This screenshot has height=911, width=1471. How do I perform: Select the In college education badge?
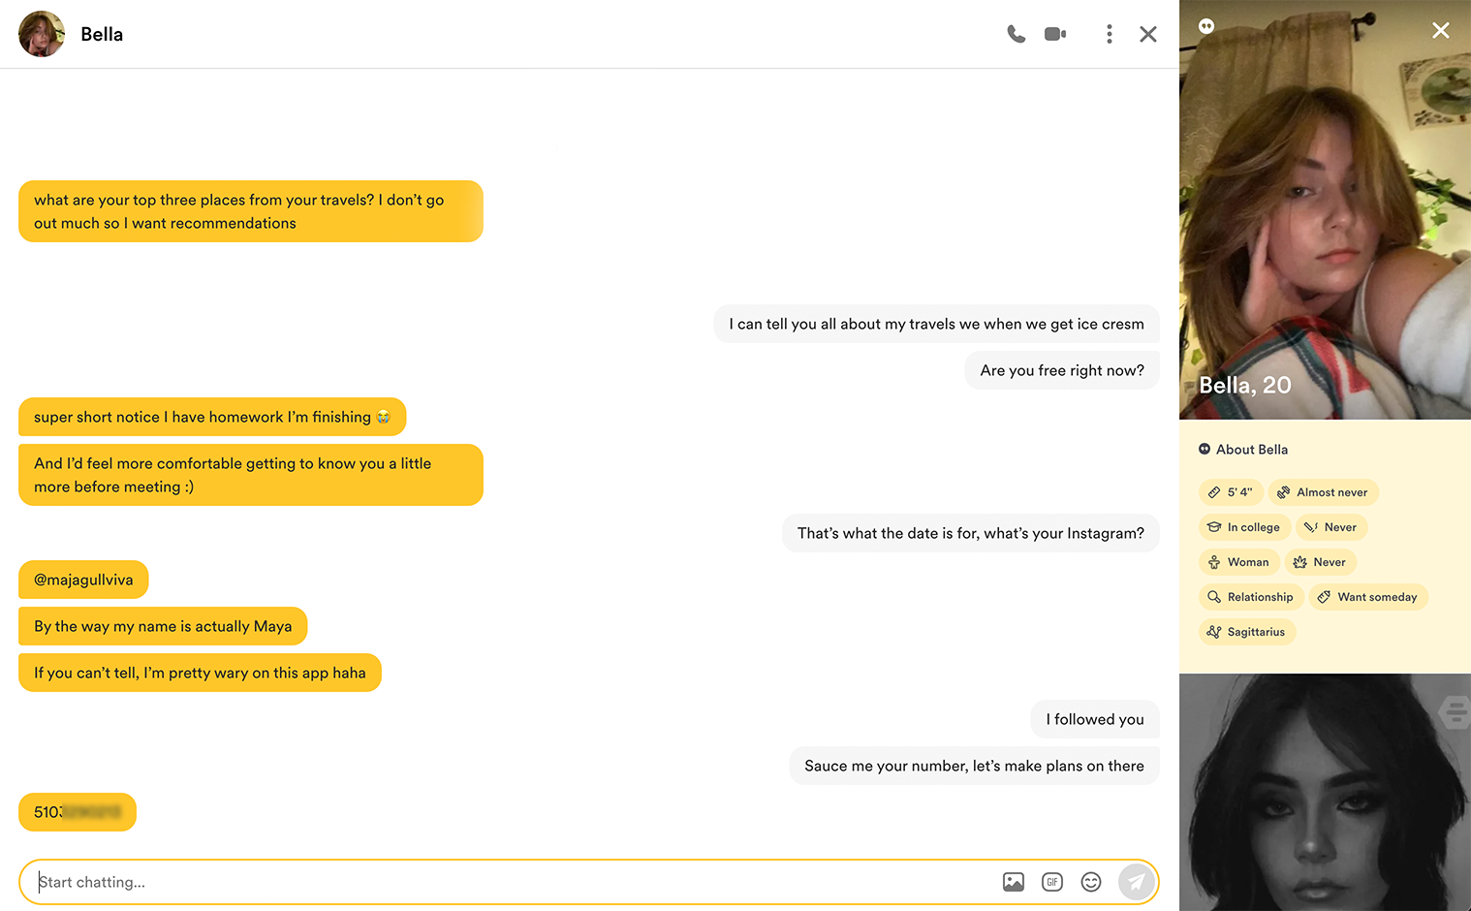(x=1244, y=527)
